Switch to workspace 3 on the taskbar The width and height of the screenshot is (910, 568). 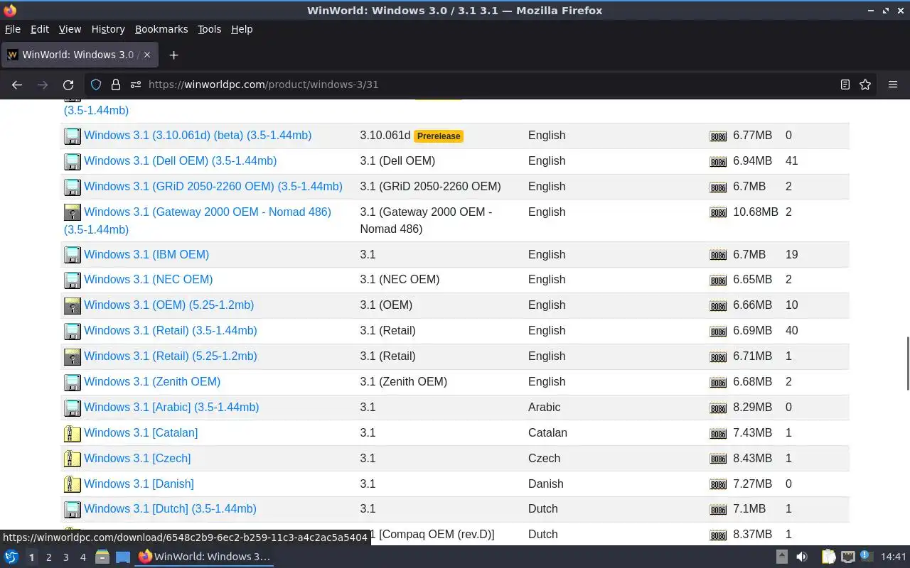[x=65, y=557]
